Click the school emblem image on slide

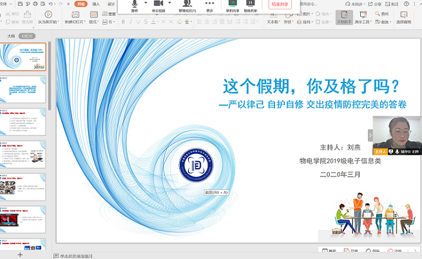point(197,165)
